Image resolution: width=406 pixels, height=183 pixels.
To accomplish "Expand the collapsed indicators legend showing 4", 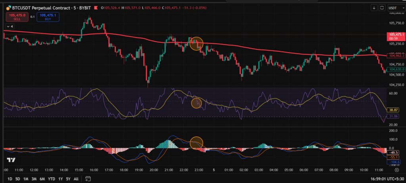I will 10,26.
